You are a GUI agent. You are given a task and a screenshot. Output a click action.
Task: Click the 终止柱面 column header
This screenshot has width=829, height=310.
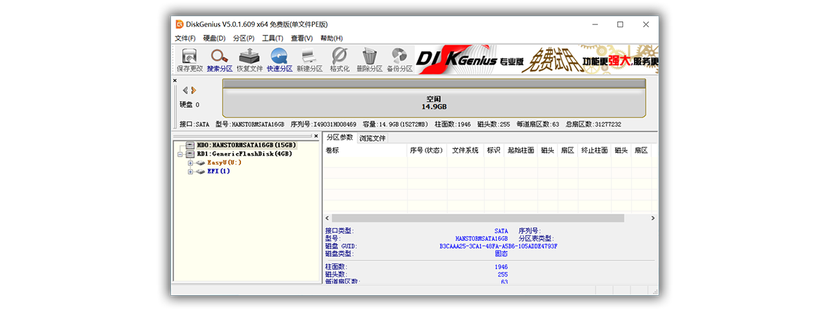tap(595, 150)
